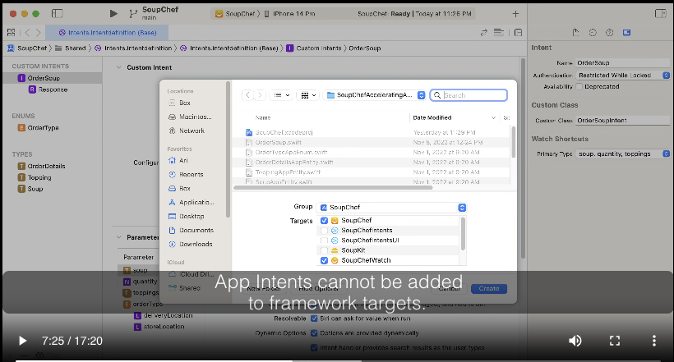Toggle the navigator sidebar icon
This screenshot has height=362, width=674.
point(57,14)
